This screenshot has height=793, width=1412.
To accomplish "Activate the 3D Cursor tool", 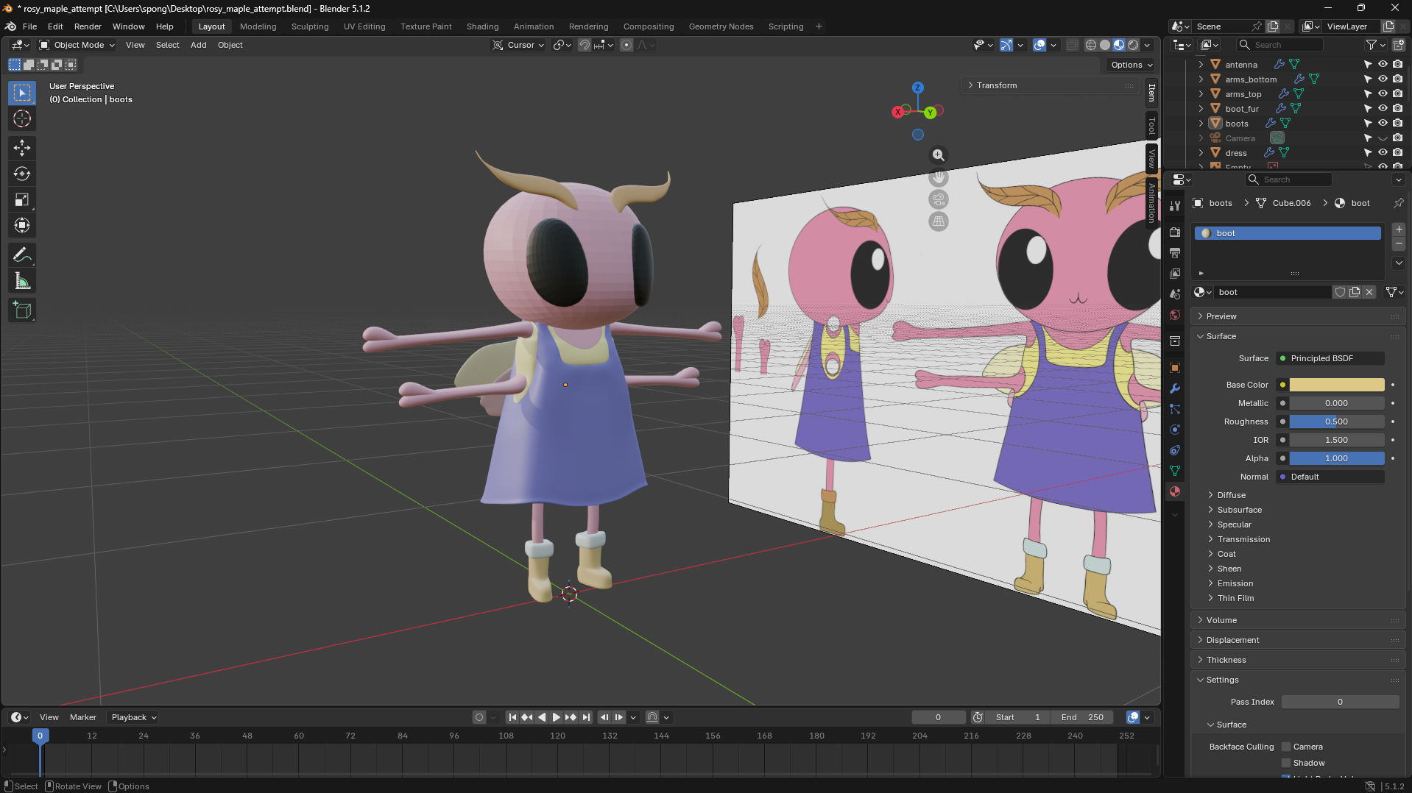I will tap(22, 118).
